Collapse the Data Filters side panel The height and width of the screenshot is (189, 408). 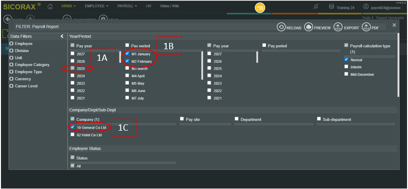tap(62, 36)
